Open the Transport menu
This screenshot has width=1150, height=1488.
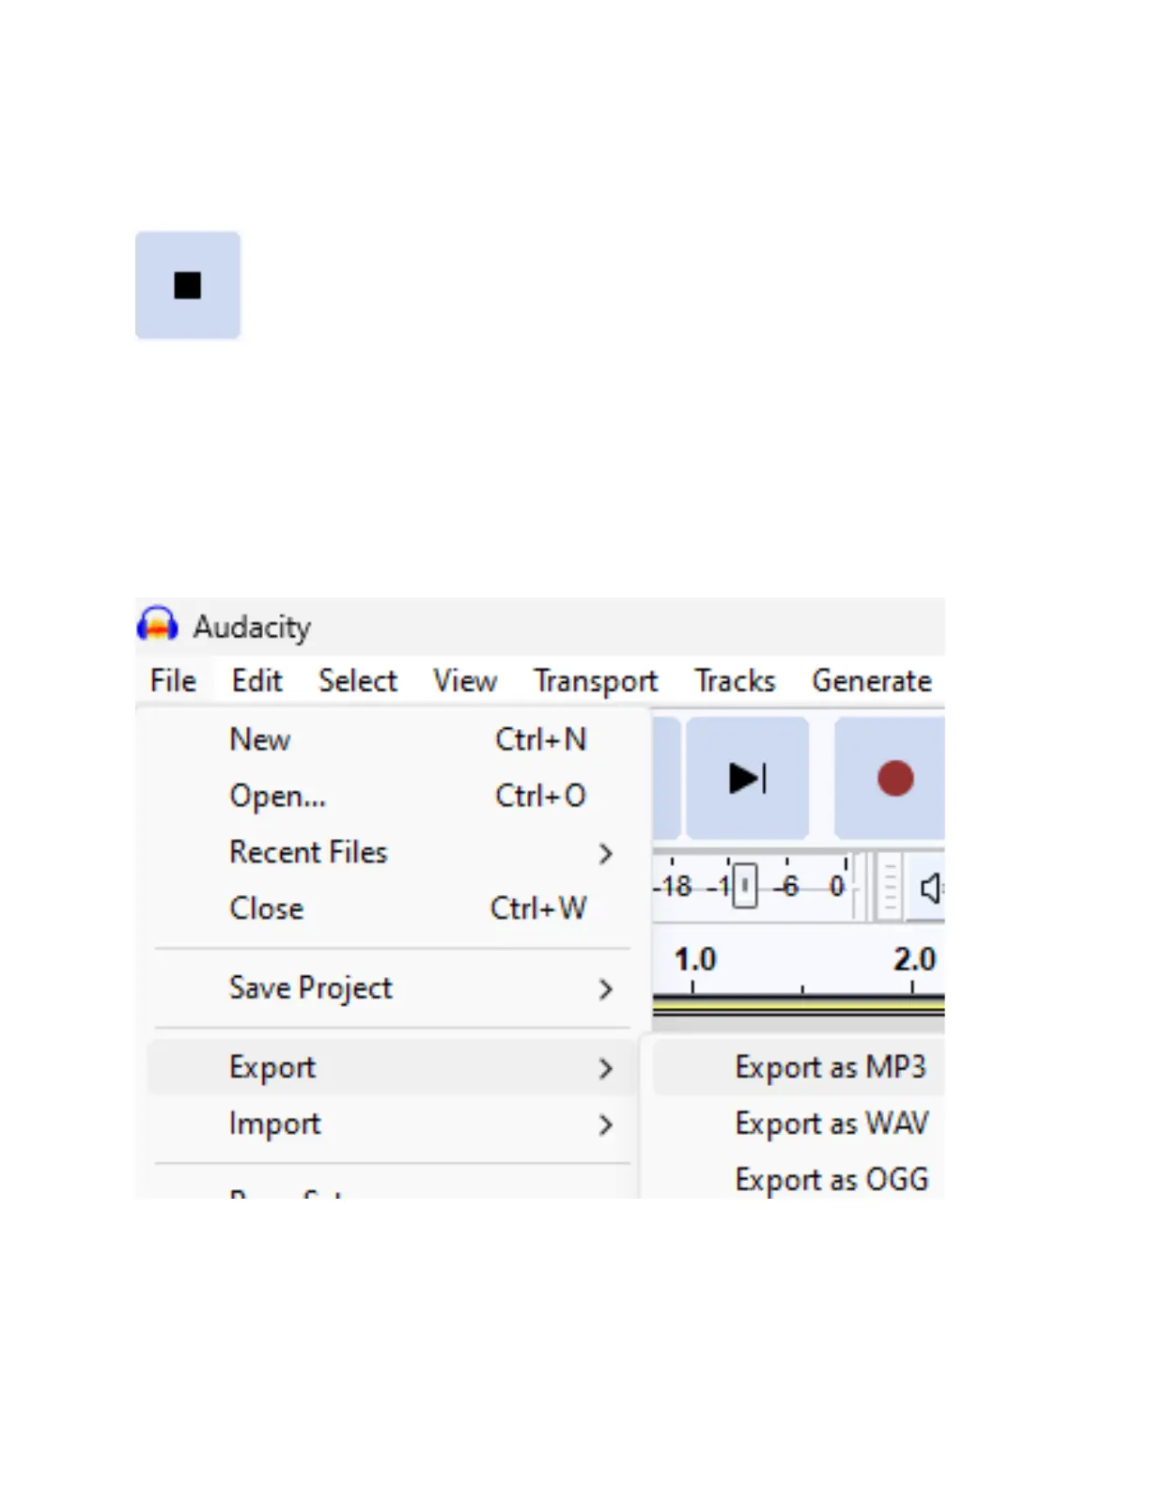tap(596, 680)
